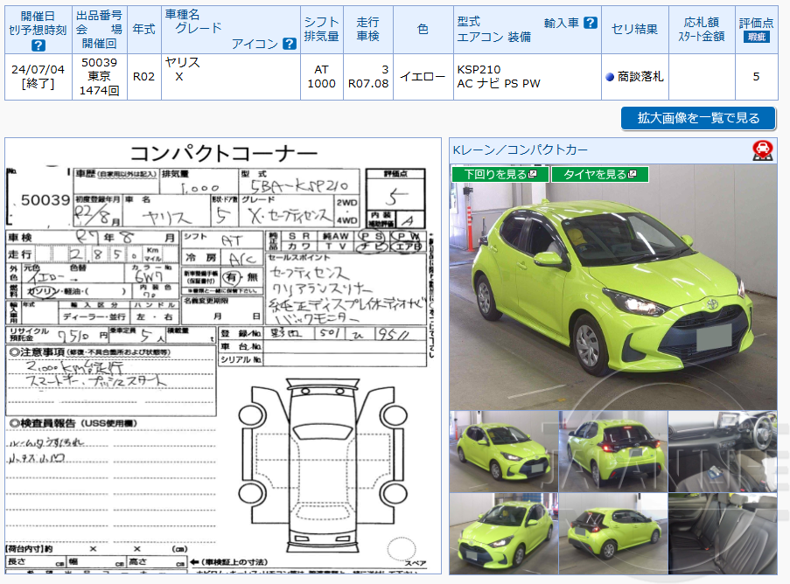Click the help icon beside アイコン header
Image resolution: width=790 pixels, height=584 pixels.
[289, 43]
